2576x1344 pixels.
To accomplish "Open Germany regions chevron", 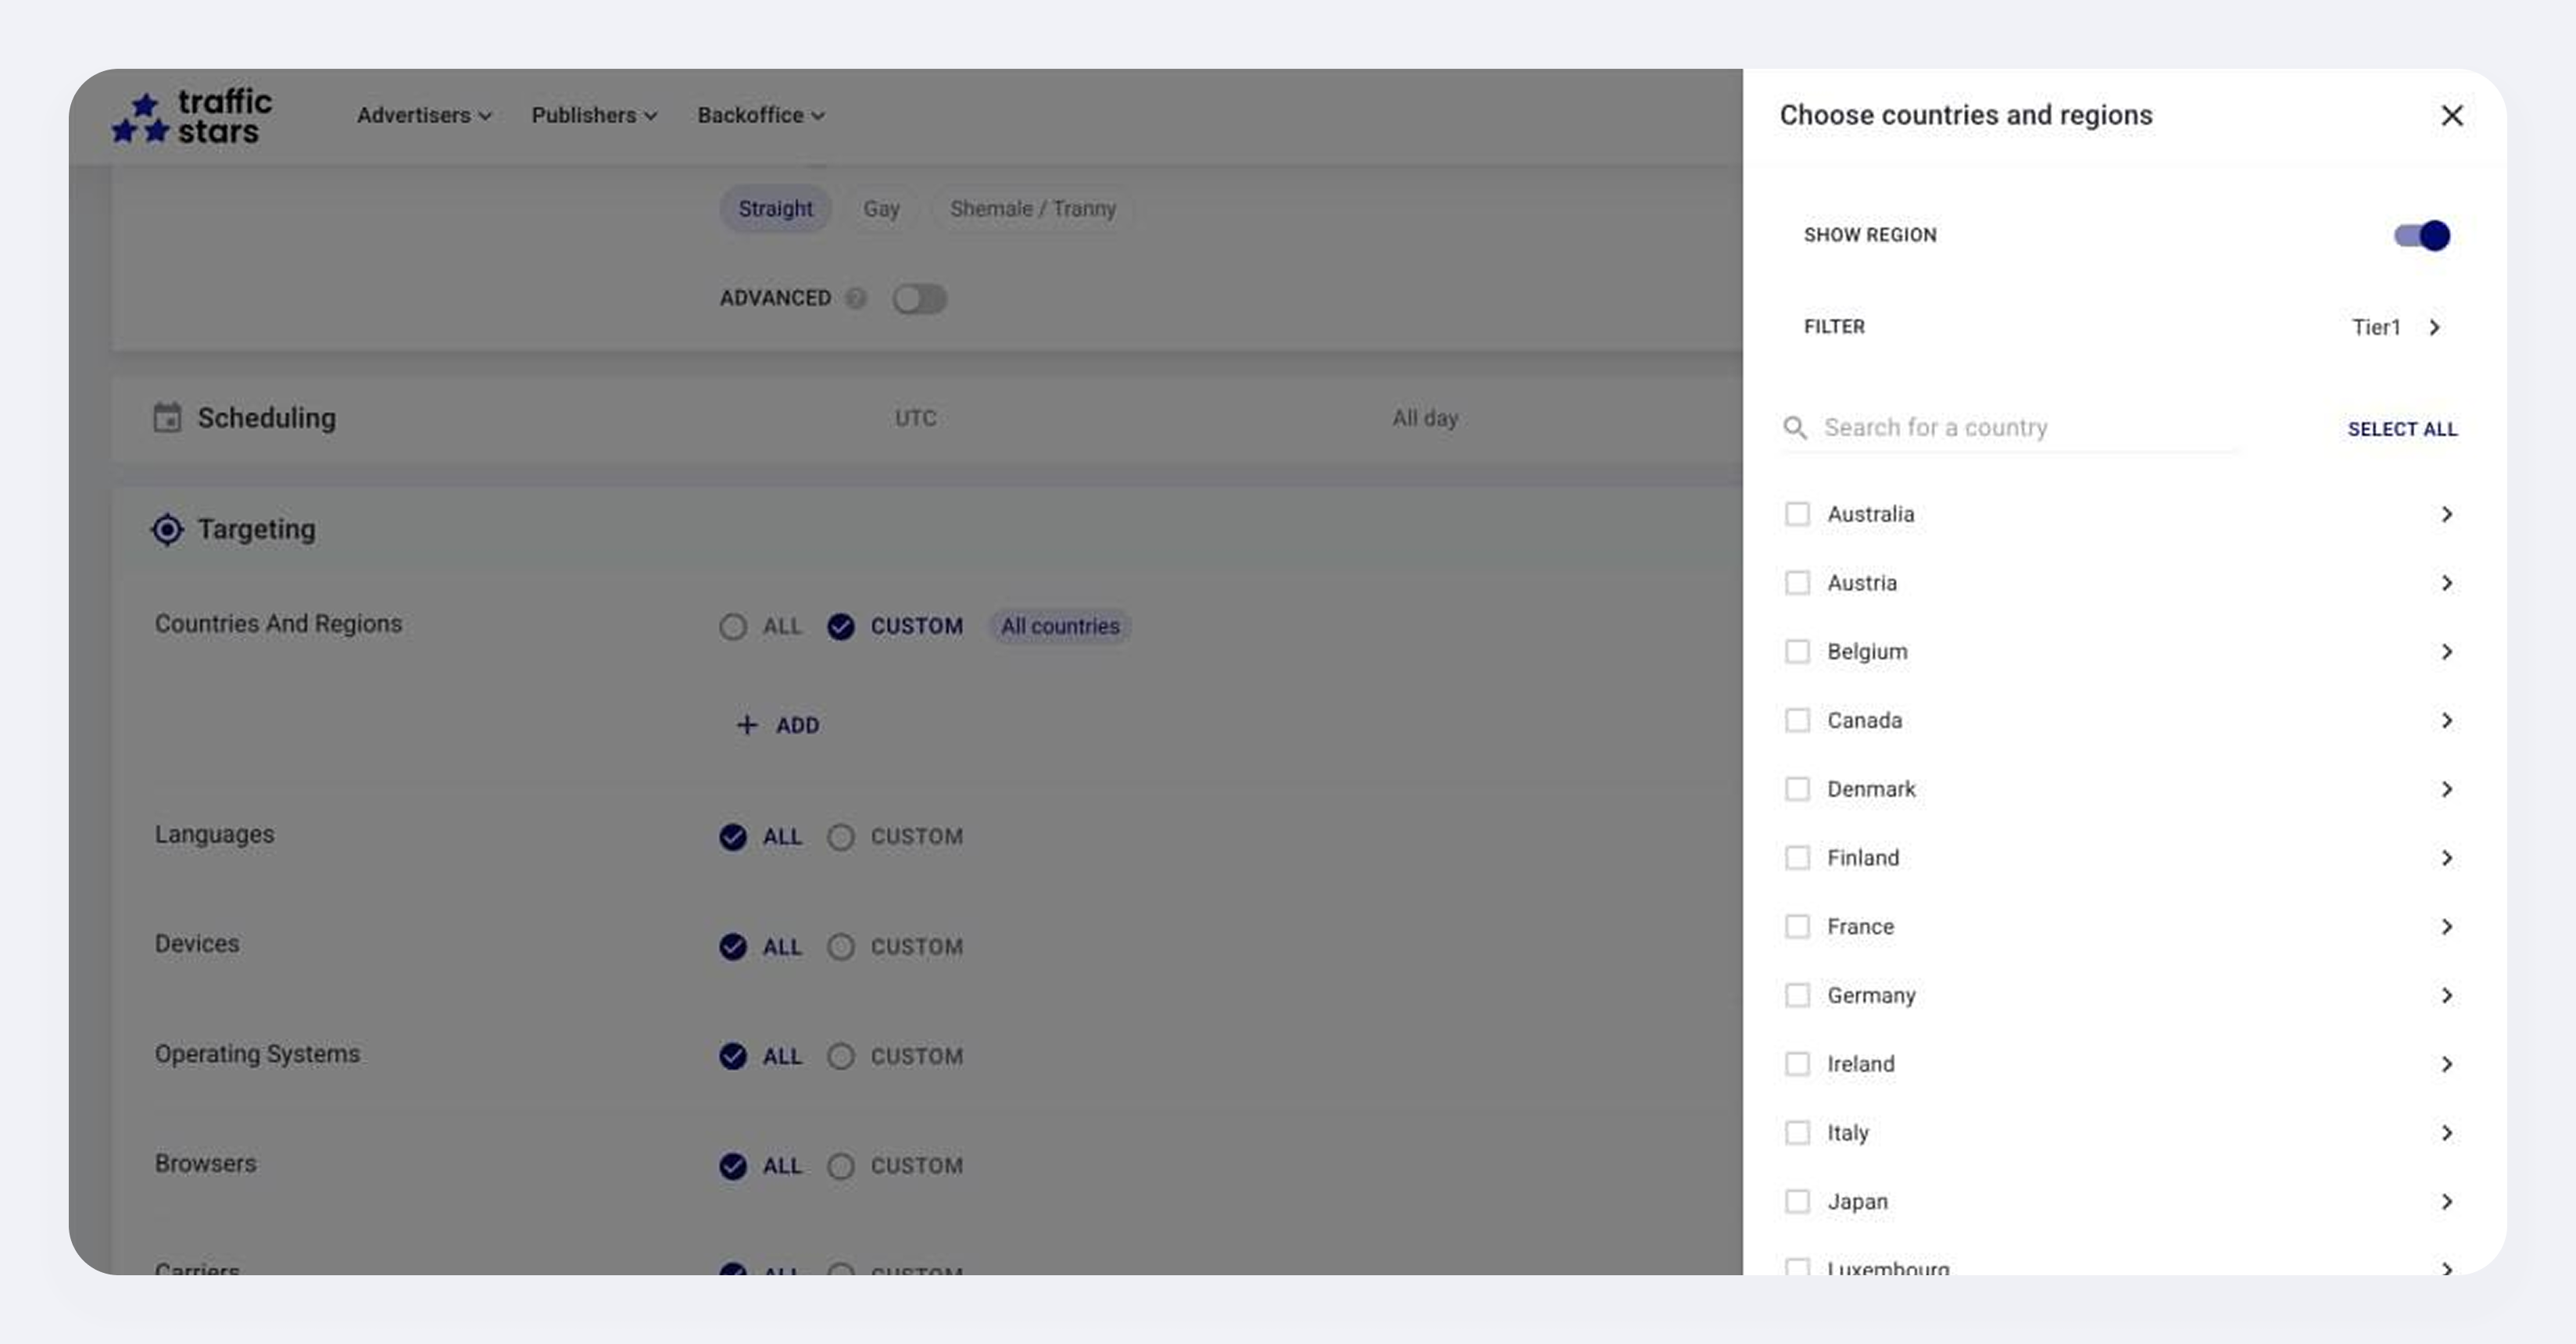I will pyautogui.click(x=2446, y=995).
